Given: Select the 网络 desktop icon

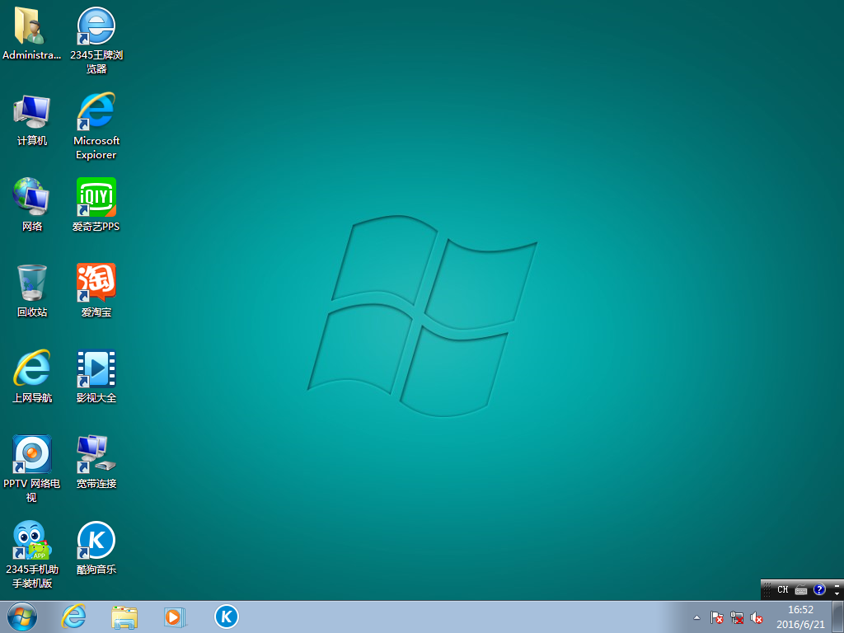Looking at the screenshot, I should tap(32, 204).
